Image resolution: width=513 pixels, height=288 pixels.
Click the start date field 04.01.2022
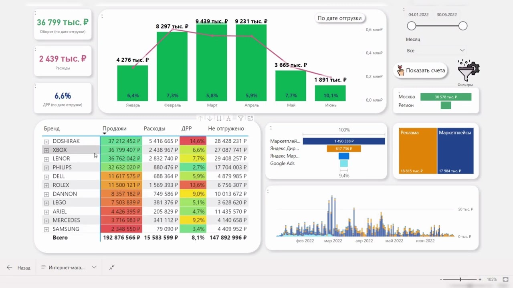click(418, 14)
